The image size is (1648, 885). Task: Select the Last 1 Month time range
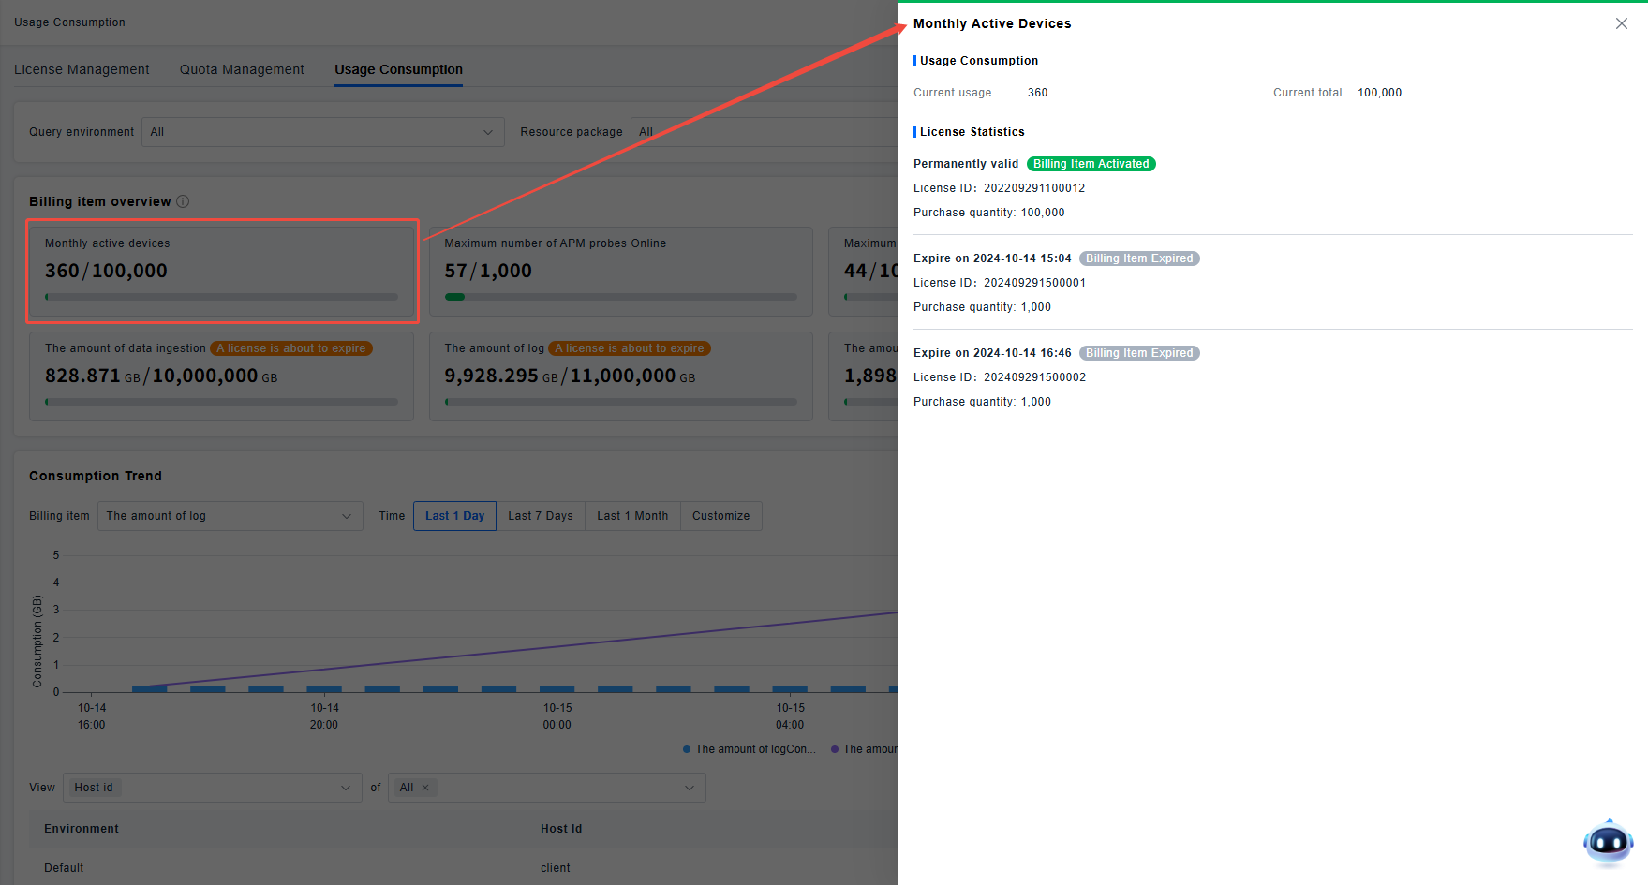pyautogui.click(x=632, y=516)
